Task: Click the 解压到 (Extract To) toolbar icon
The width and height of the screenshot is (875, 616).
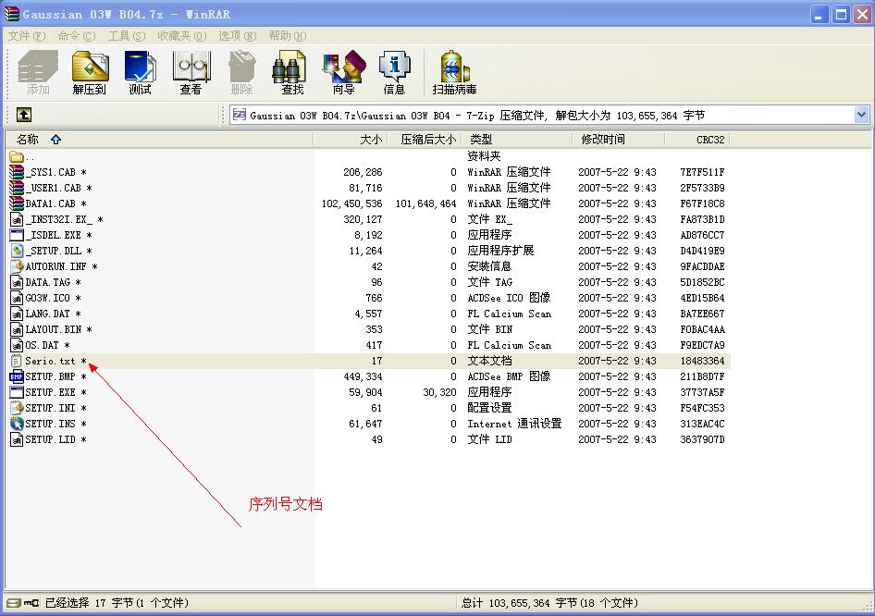Action: (90, 71)
